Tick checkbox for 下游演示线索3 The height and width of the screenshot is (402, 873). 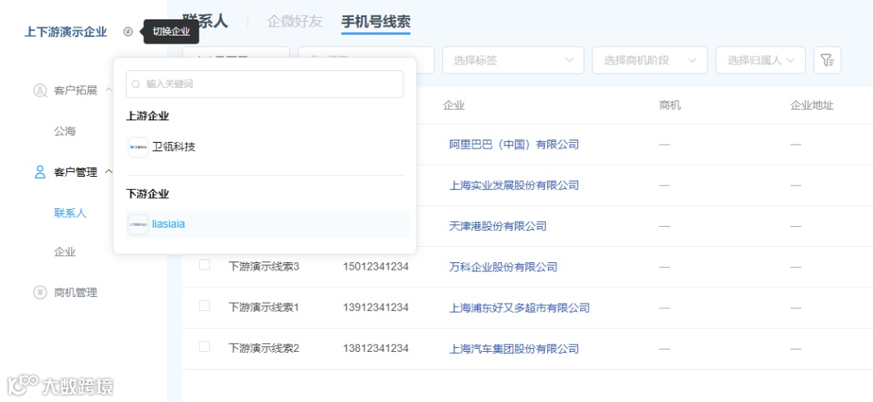[x=205, y=265]
